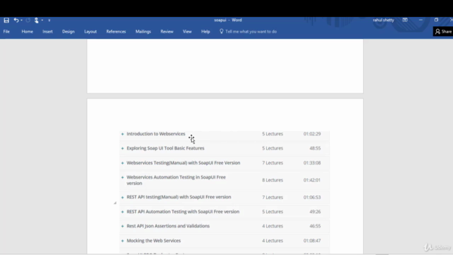Share the document with the Share button
Viewport: 453px width, 255px height.
click(x=443, y=31)
